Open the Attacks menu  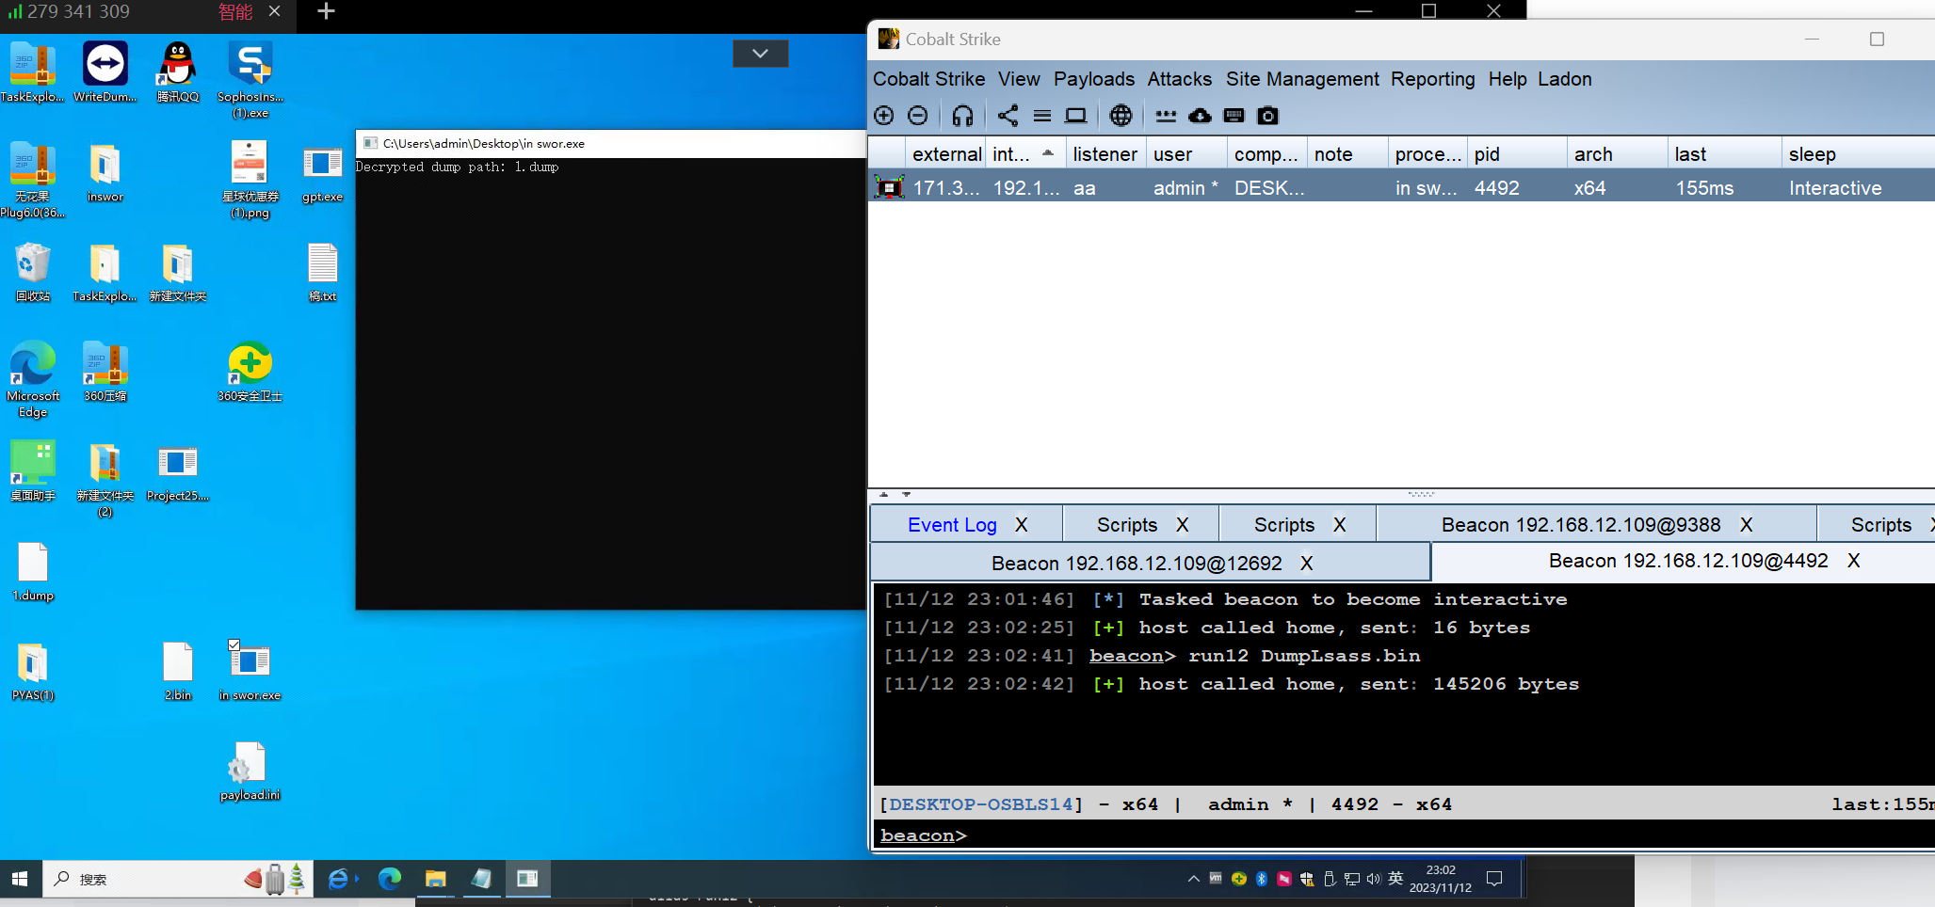[1178, 79]
